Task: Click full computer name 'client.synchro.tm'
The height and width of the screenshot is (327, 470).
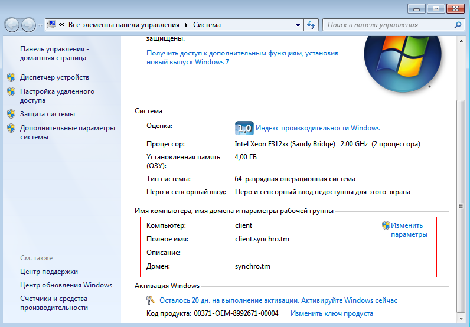Action: (x=262, y=239)
